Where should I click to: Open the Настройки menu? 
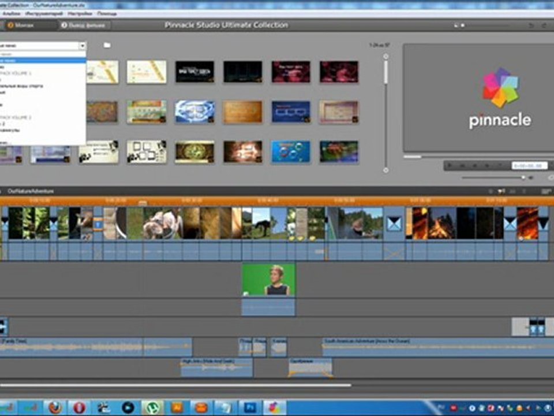pos(80,13)
